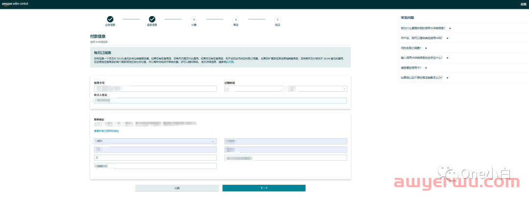This screenshot has height=197, width=529.
Task: Click the 持卡人姓名 cardholder name field
Action: [x=220, y=100]
